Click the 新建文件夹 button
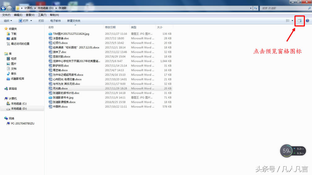 tap(74, 21)
